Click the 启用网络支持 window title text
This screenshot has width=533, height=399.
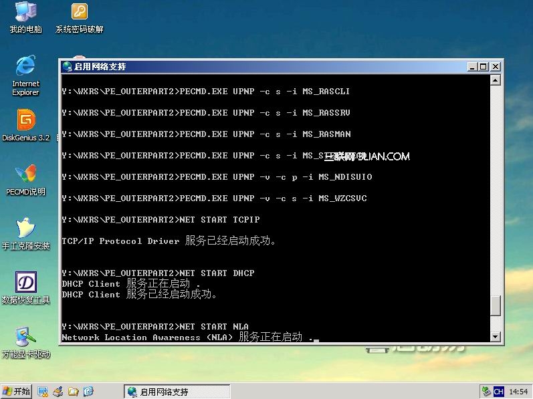click(x=100, y=67)
